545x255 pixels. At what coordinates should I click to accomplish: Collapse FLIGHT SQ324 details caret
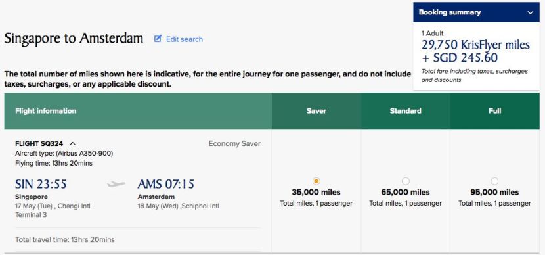tap(73, 143)
